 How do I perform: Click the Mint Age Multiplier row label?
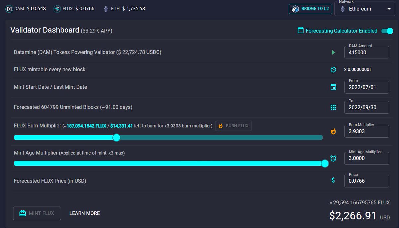pos(69,153)
